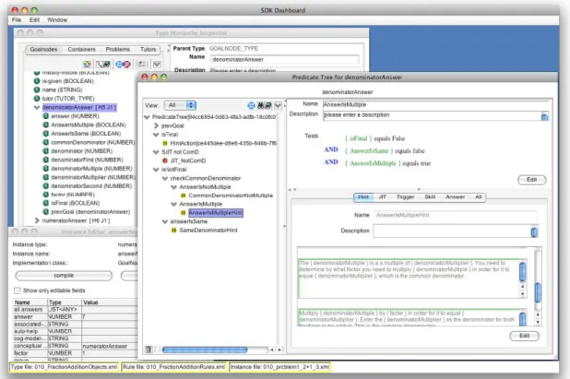
Task: Click yellow H icon beside AnswerIsMultipleHint
Action: coord(184,213)
